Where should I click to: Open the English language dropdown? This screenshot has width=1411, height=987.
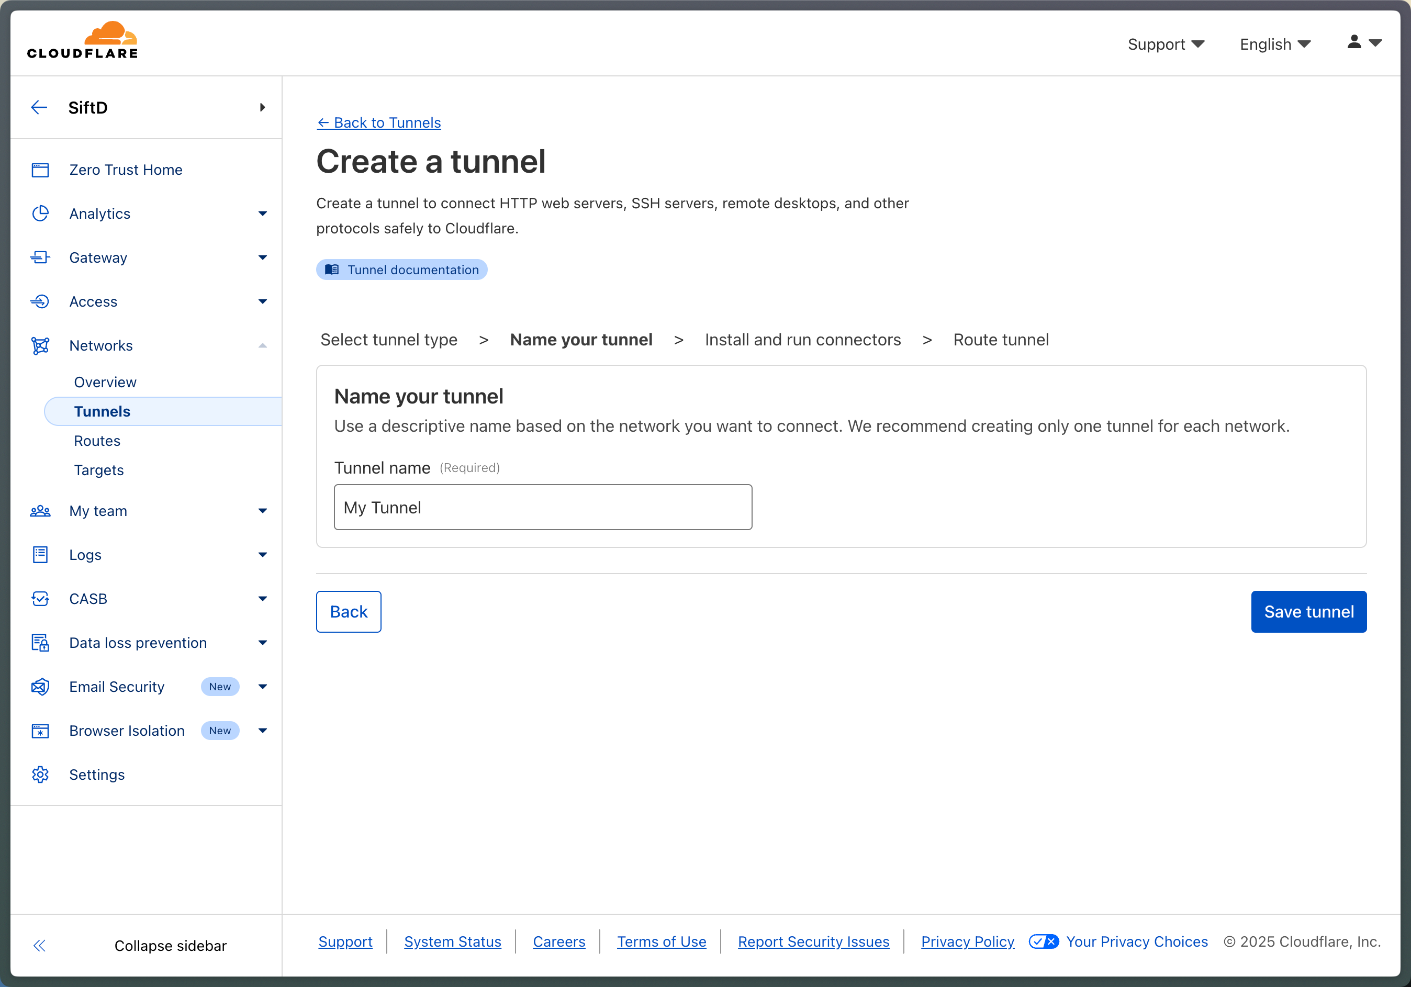[1274, 43]
